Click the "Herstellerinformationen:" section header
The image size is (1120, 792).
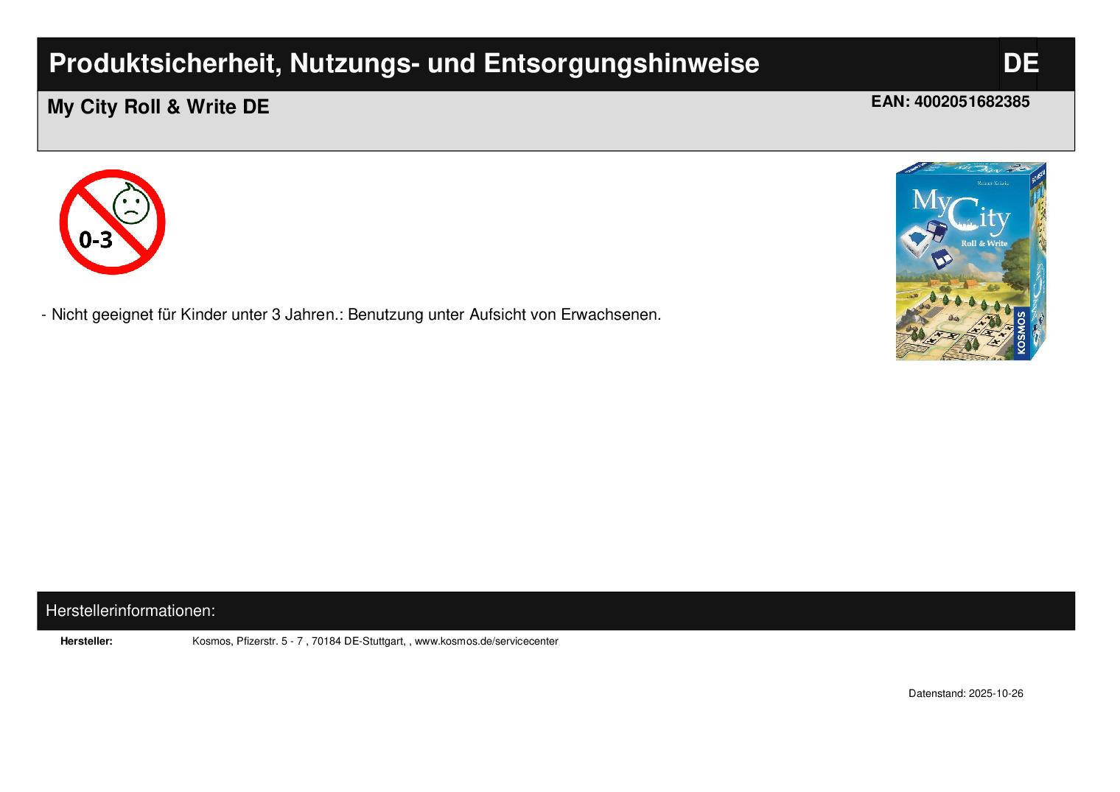click(x=130, y=611)
